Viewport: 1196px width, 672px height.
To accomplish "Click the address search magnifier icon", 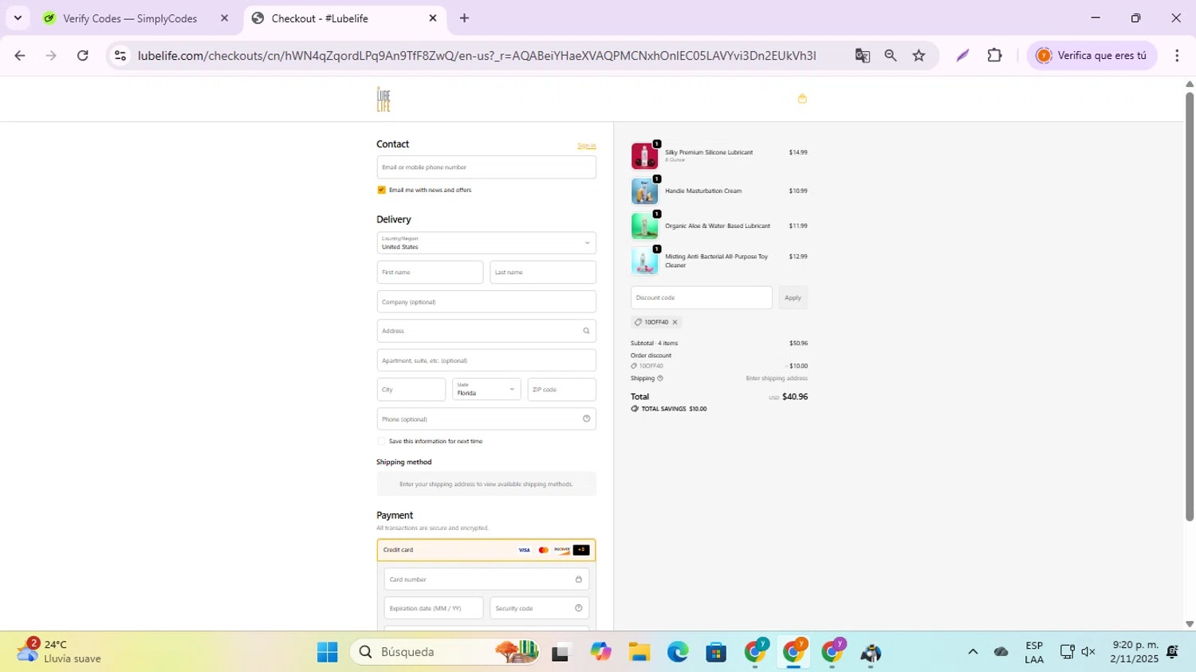I will pos(586,331).
